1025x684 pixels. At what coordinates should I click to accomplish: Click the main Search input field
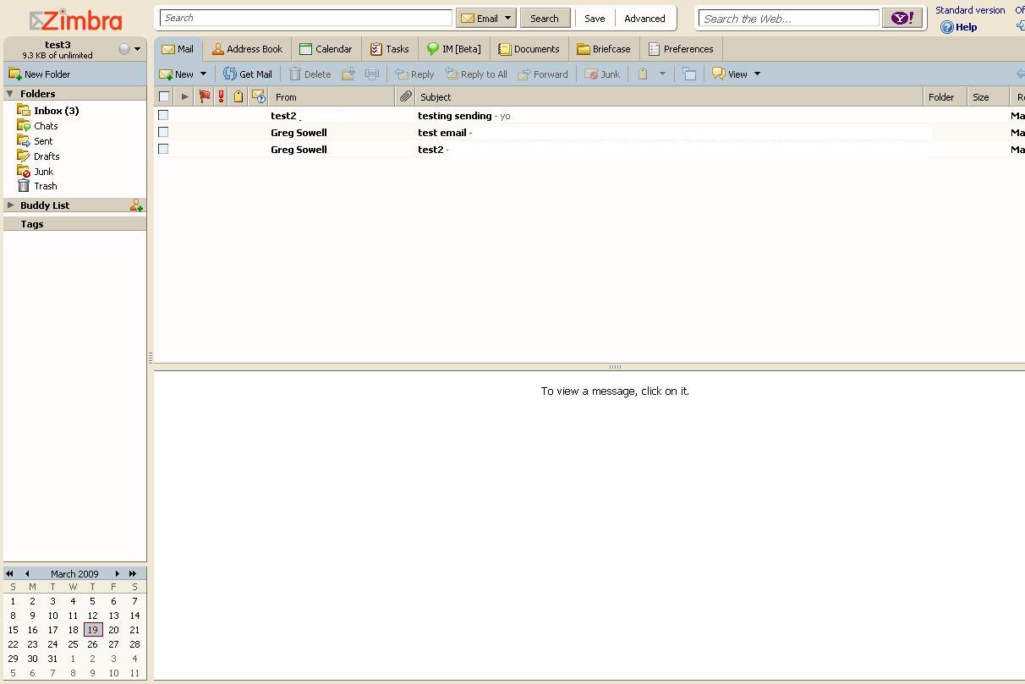click(306, 18)
